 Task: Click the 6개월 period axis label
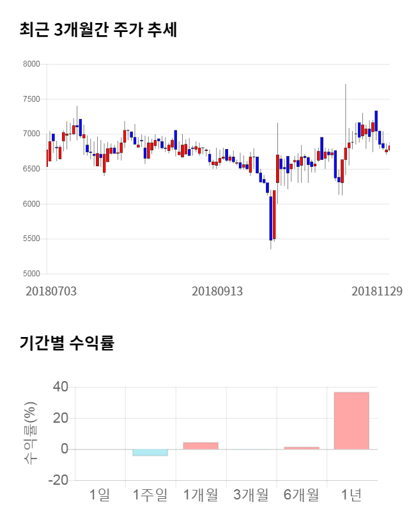click(x=301, y=494)
